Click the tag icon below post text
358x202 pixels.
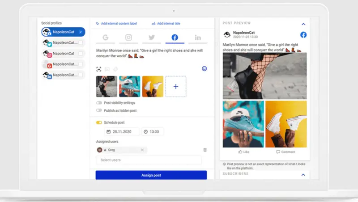(x=115, y=69)
